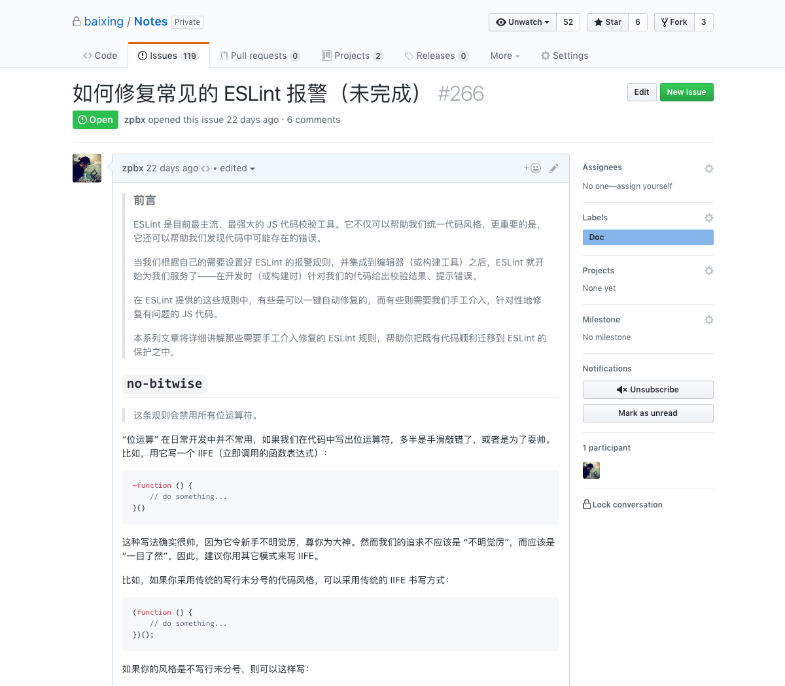
Task: Open the Notes repository link
Action: 150,22
